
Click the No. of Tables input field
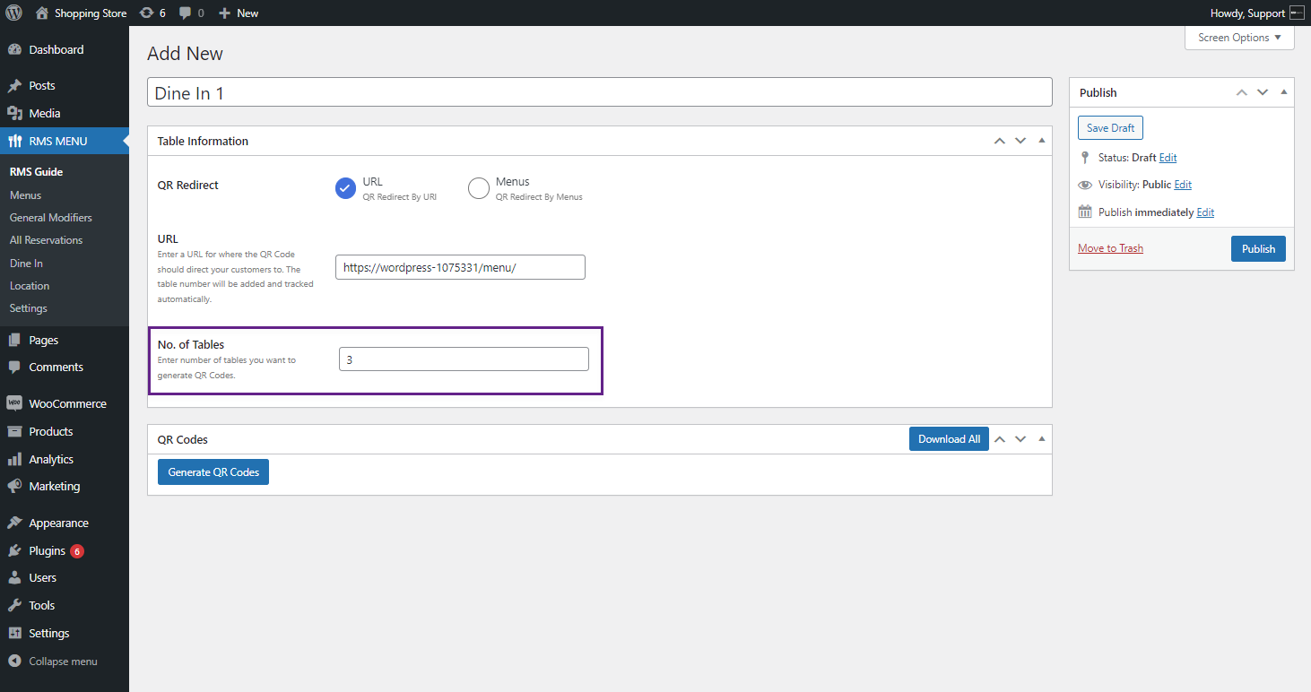point(464,359)
